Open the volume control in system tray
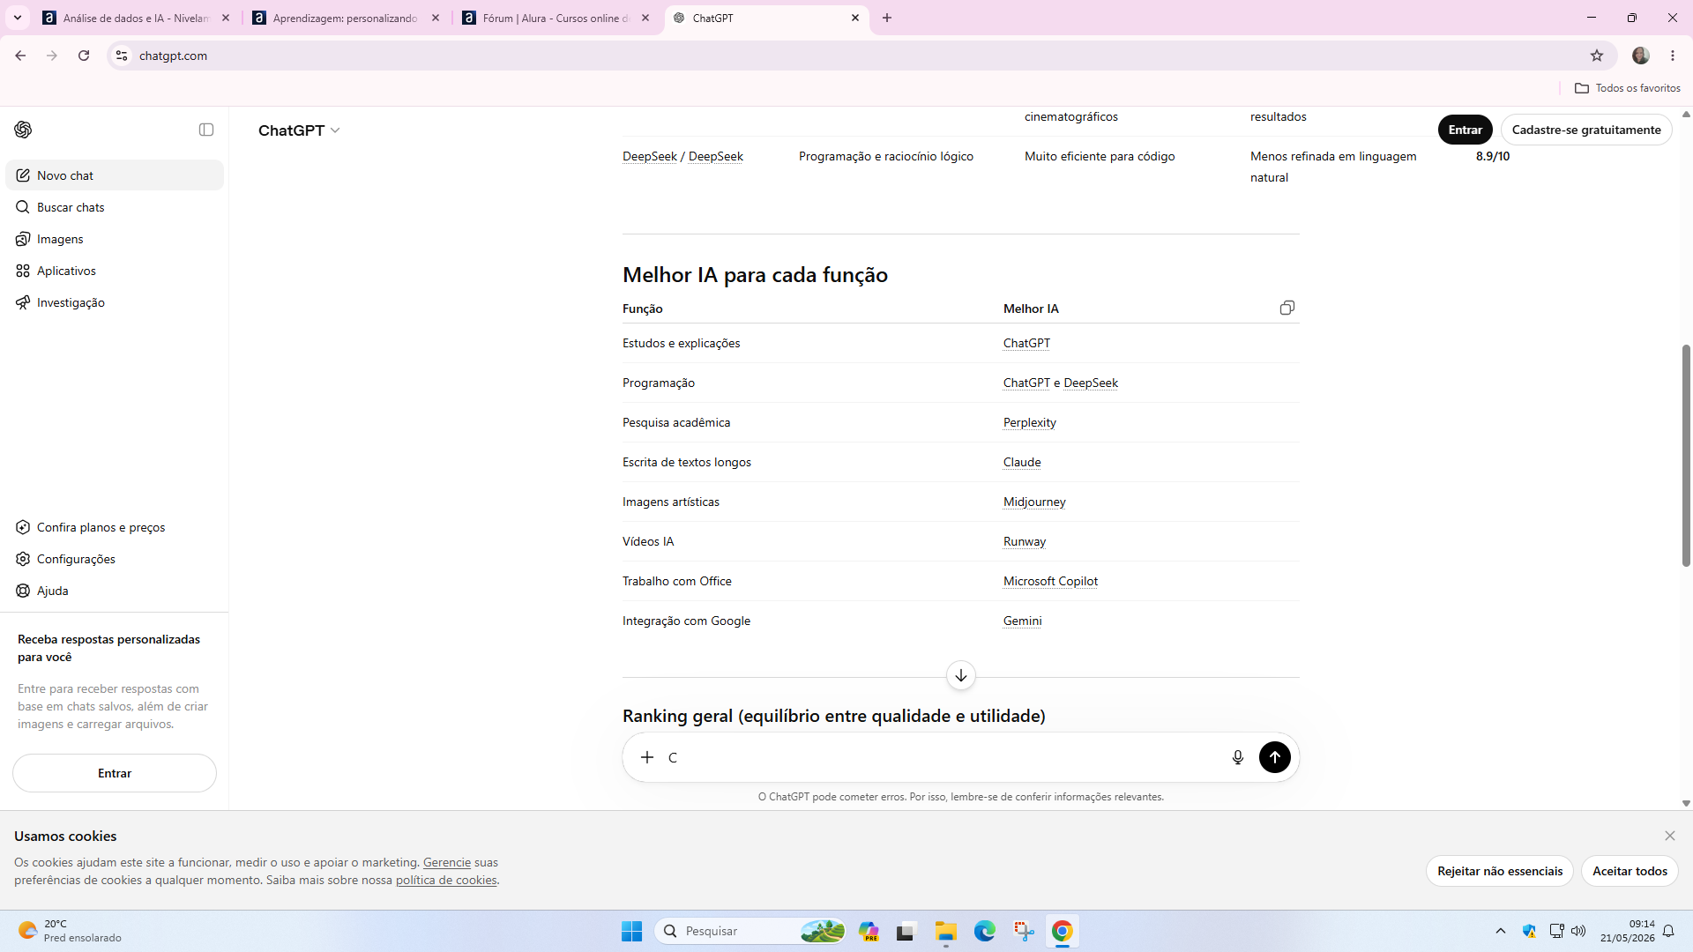This screenshot has height=952, width=1693. (x=1578, y=931)
